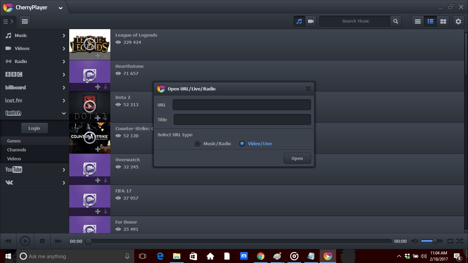The image size is (468, 263).
Task: Click the Twitch Login button
Action: tap(34, 128)
